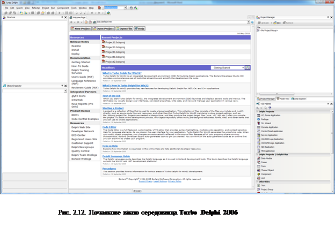The image size is (335, 228).
Task: Open the Getting Started headlines dropdown
Action: point(228,67)
